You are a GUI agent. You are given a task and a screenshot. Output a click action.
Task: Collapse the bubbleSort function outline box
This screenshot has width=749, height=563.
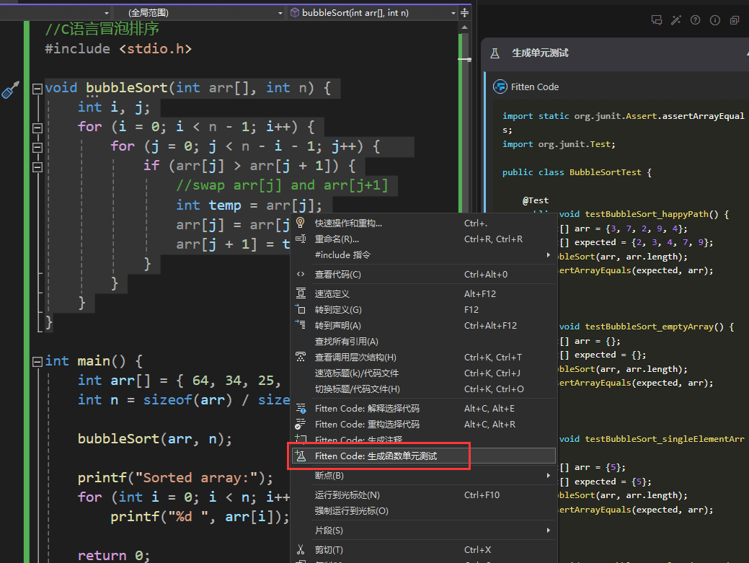(37, 89)
